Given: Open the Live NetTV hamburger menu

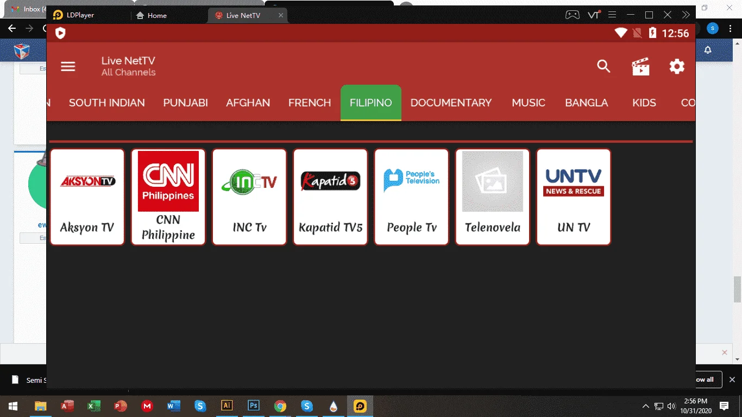Looking at the screenshot, I should (68, 66).
